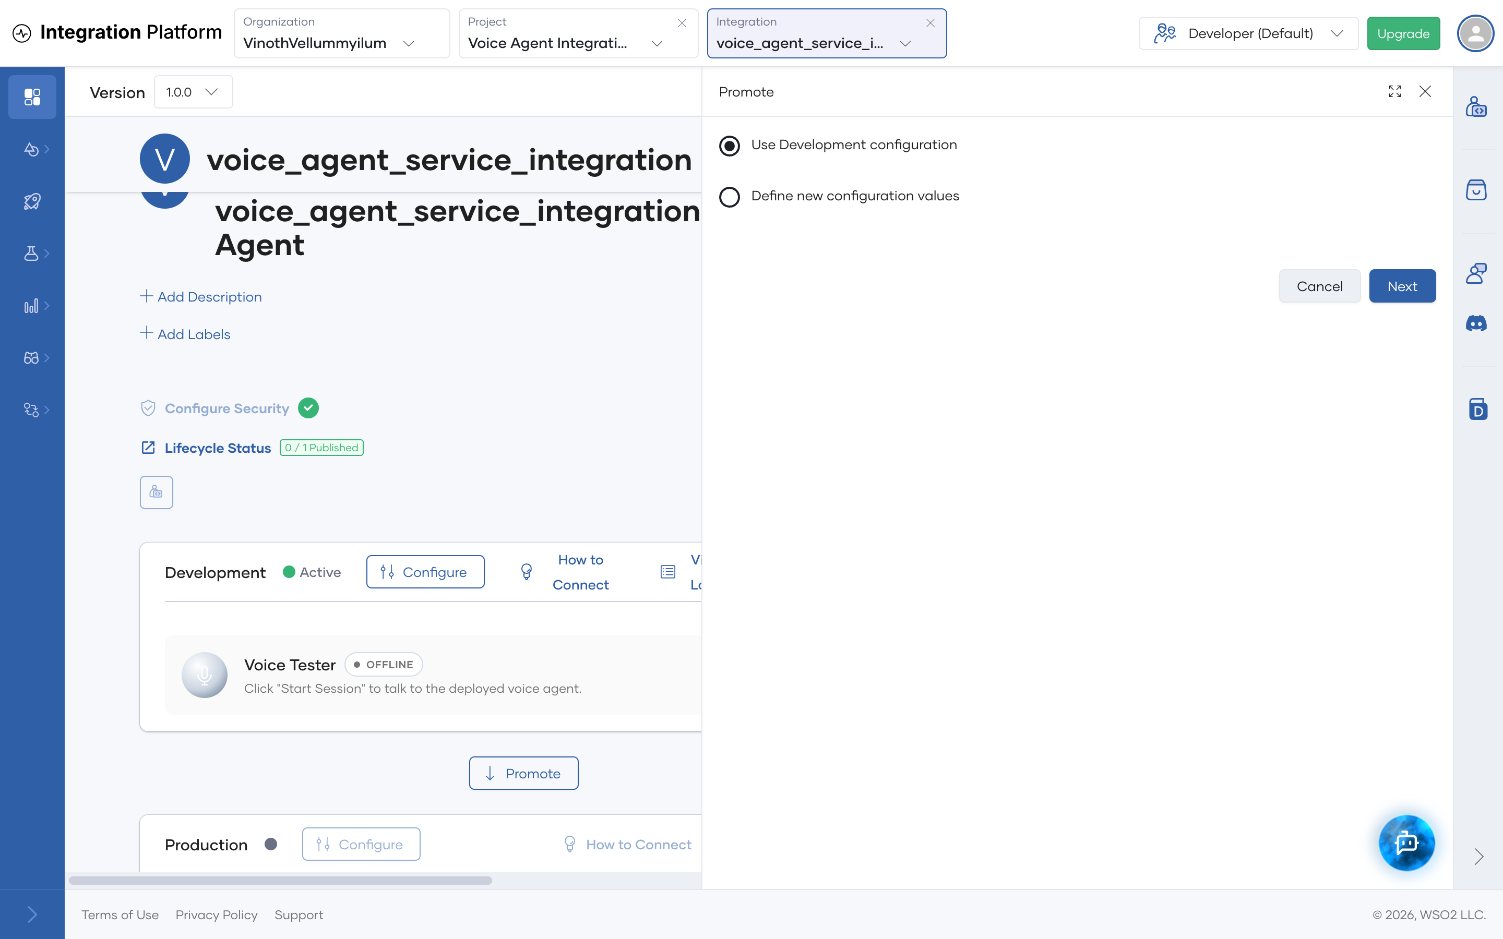Click the Next button
The height and width of the screenshot is (939, 1503).
click(1402, 286)
